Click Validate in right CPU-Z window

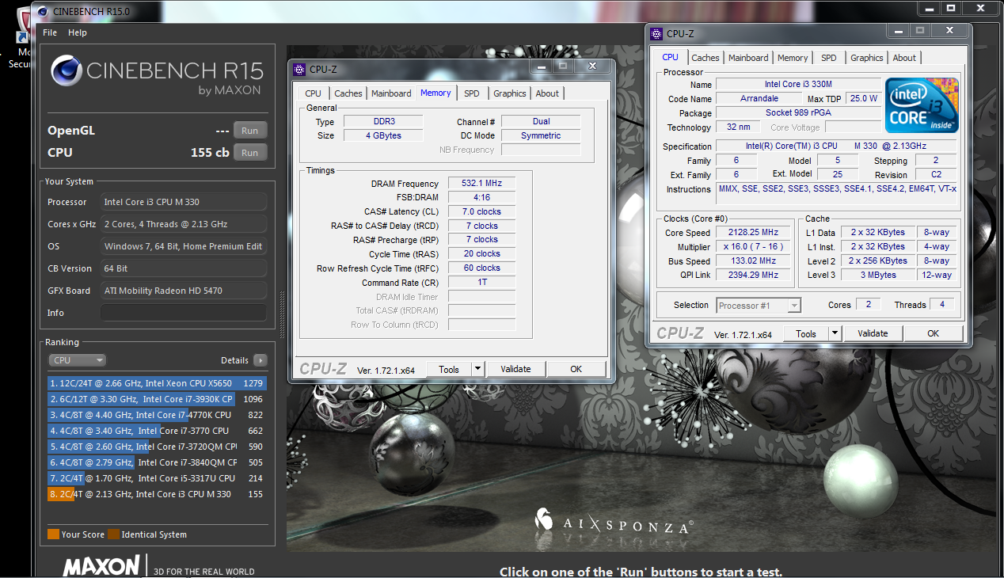tap(873, 333)
